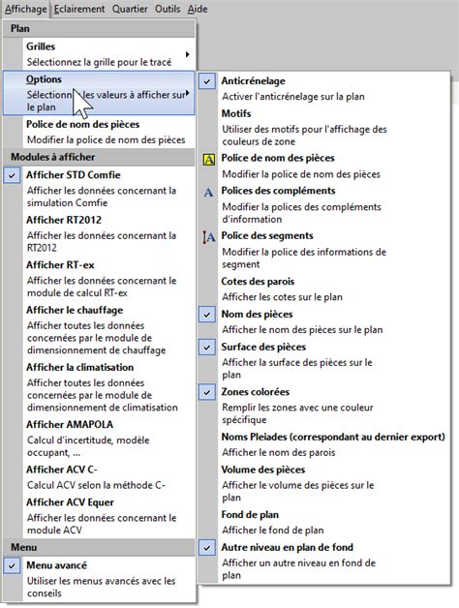The width and height of the screenshot is (459, 608).
Task: Enable Afficher la climatisation module
Action: [x=99, y=387]
